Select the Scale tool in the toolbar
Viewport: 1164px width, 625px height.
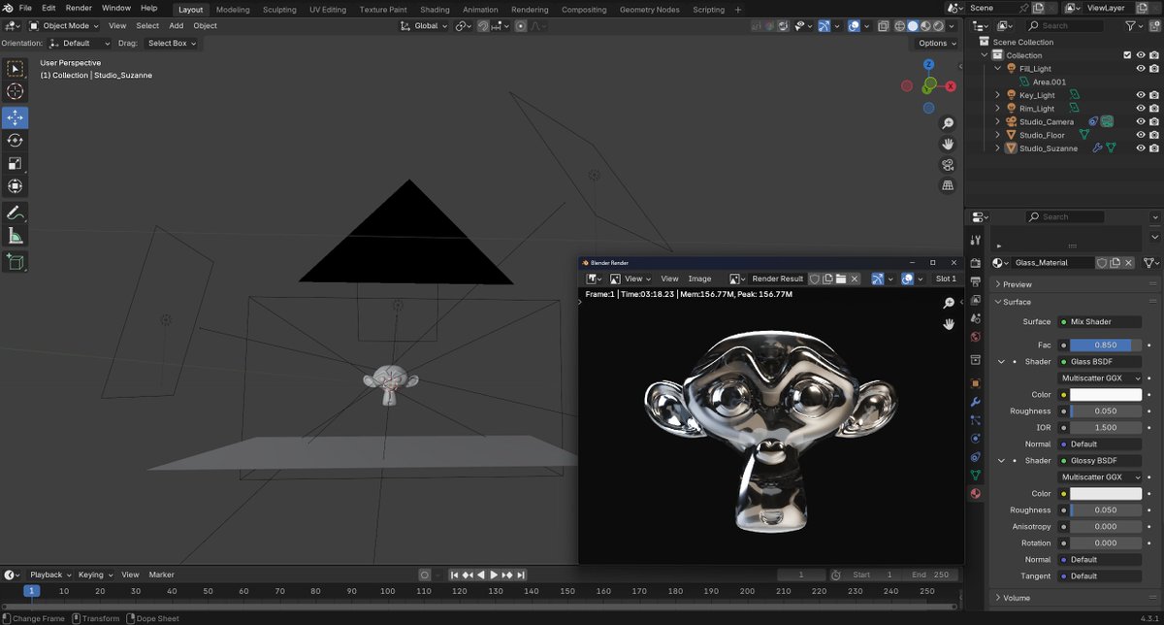pyautogui.click(x=15, y=164)
